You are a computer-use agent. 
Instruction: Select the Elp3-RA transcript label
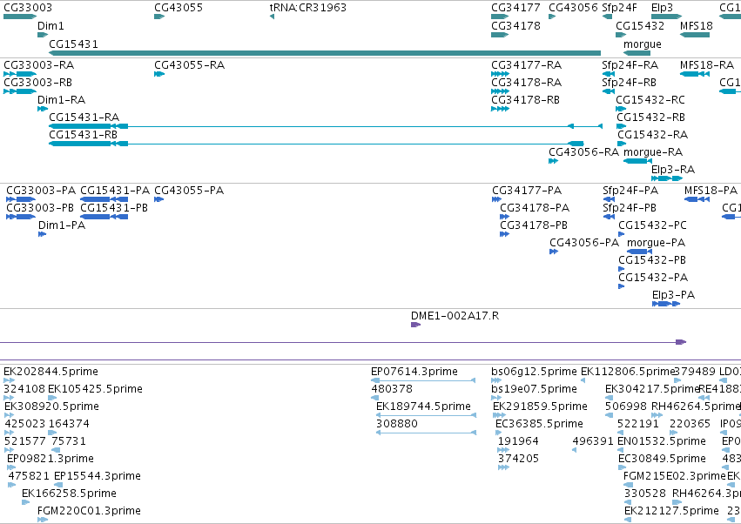673,170
